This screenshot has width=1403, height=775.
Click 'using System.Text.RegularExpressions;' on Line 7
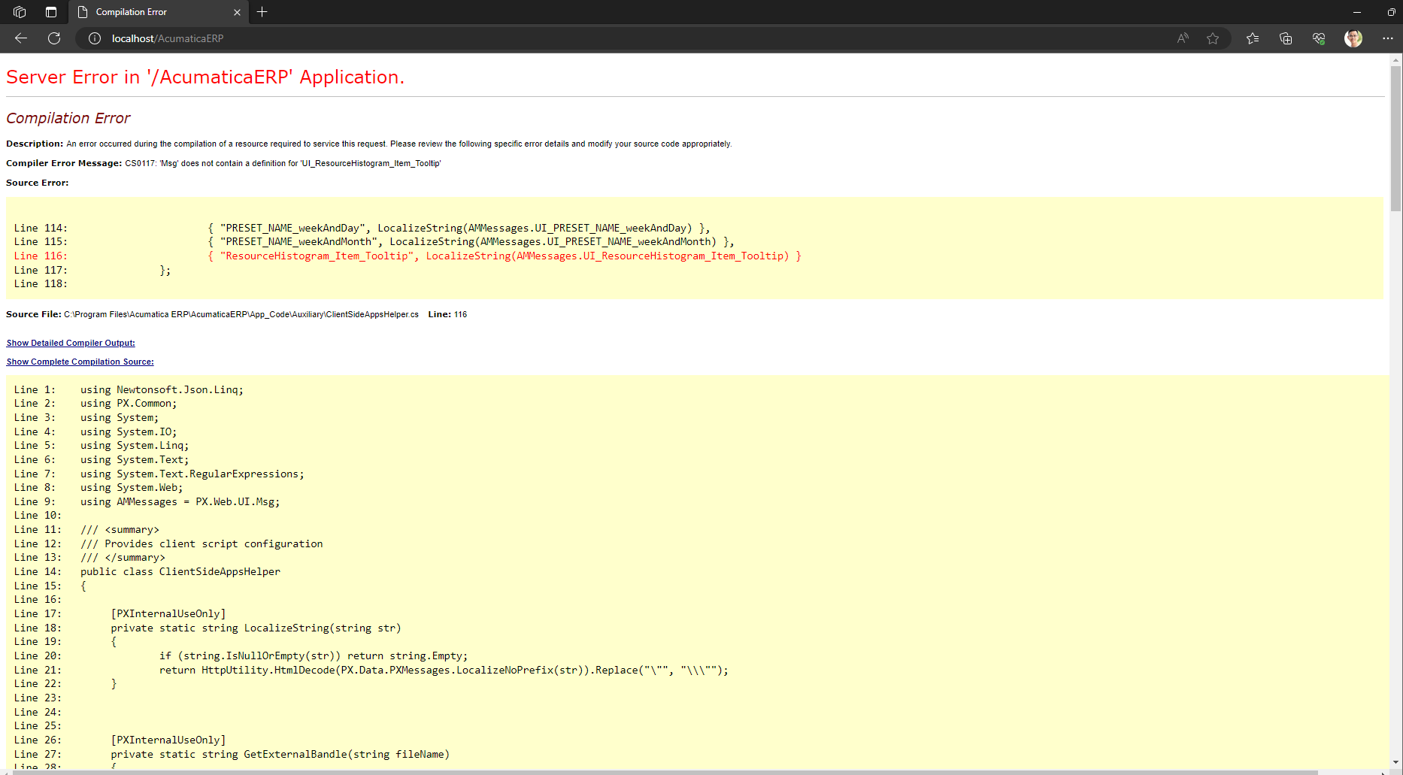[192, 474]
